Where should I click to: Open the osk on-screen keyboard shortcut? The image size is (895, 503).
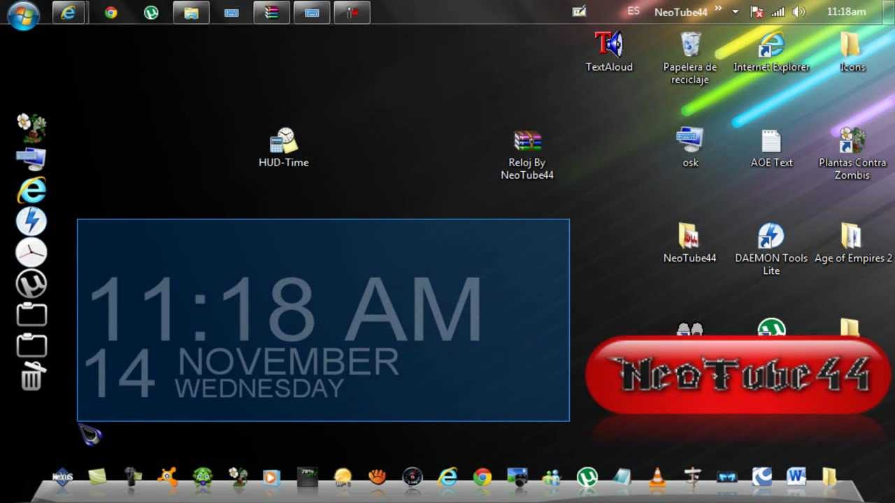pyautogui.click(x=690, y=147)
